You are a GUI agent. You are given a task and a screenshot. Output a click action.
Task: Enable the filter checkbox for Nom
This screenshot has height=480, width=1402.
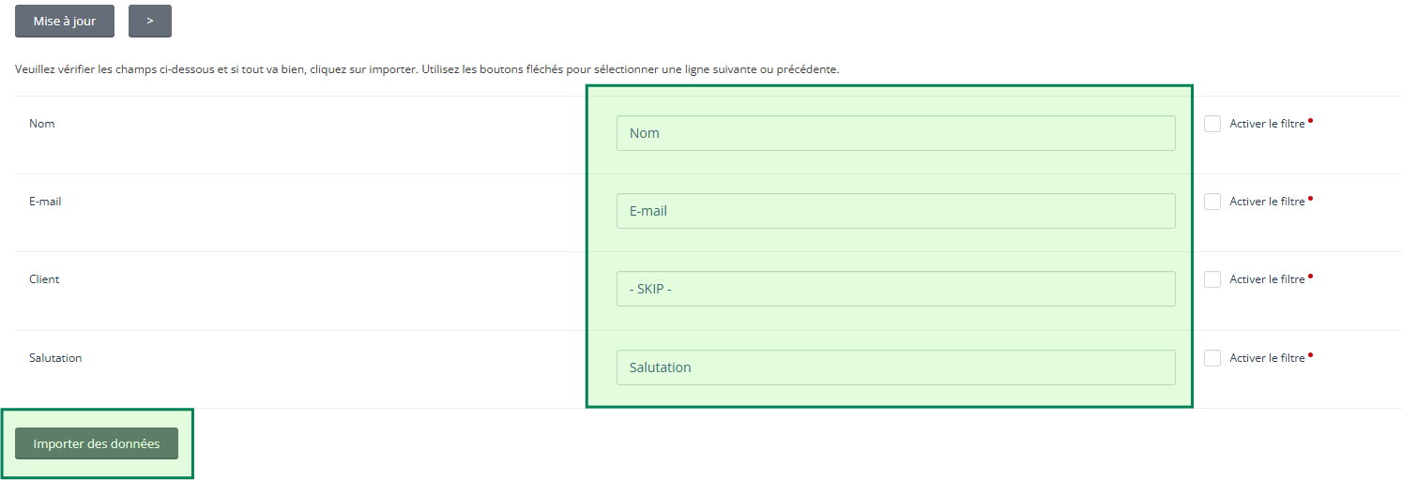1212,124
